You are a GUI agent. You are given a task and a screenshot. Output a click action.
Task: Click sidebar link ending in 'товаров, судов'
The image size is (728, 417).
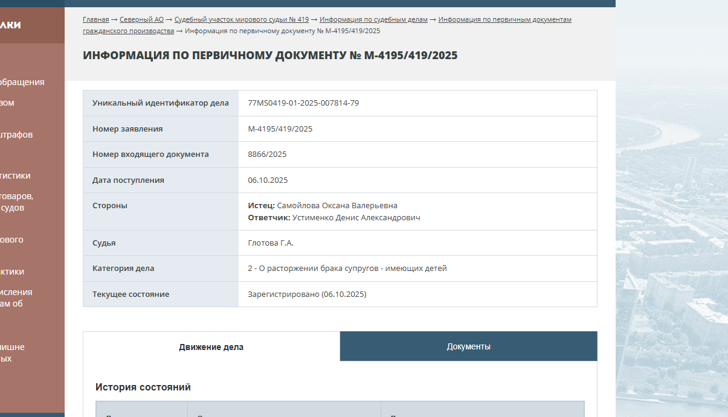(17, 202)
